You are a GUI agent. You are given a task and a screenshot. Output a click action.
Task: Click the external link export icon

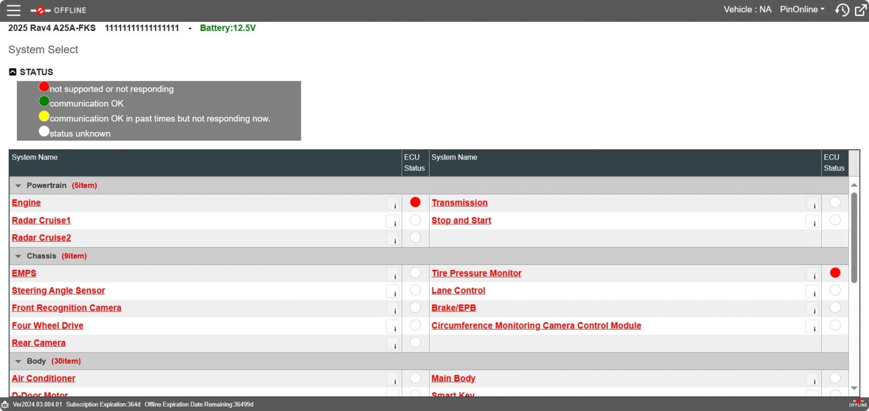pos(861,10)
